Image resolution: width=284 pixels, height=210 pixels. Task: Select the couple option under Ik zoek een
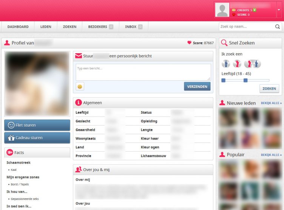click(x=252, y=64)
